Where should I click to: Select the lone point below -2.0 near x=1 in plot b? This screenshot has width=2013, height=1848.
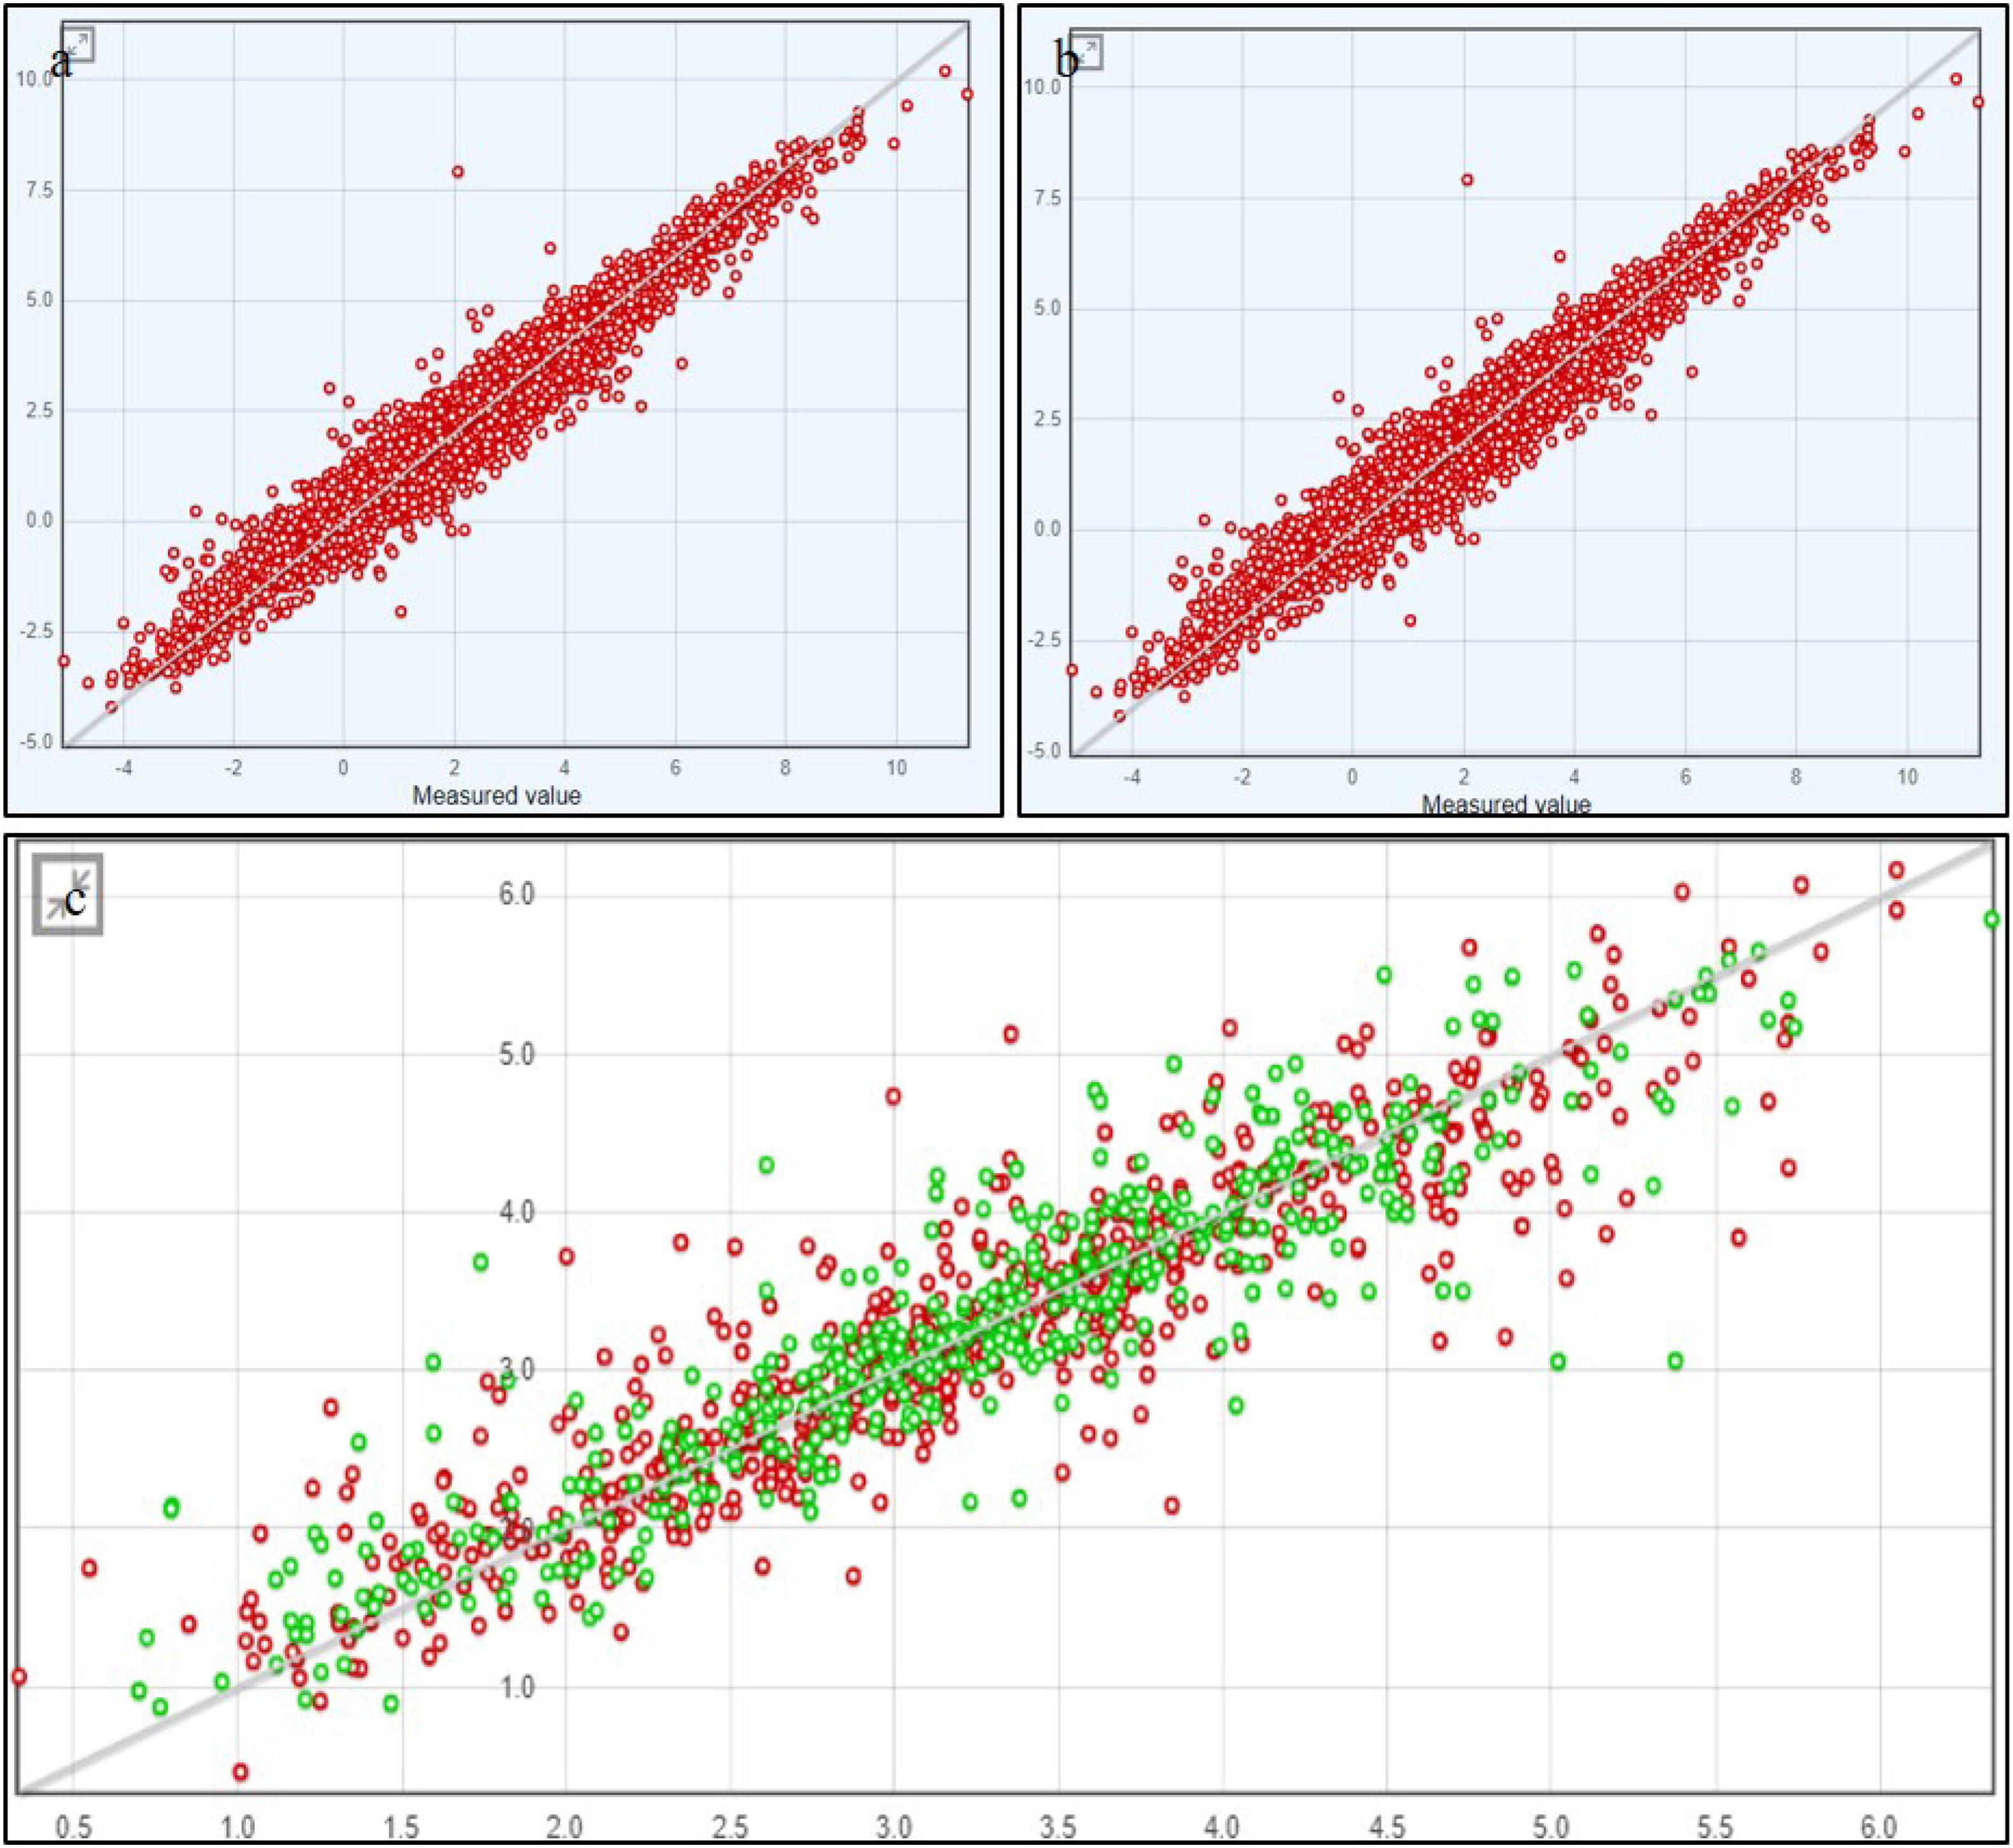(x=1410, y=620)
